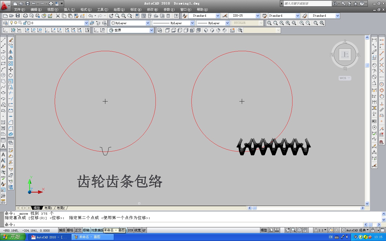Click the Cut scissors icon
This screenshot has height=241, width=386.
click(x=58, y=16)
